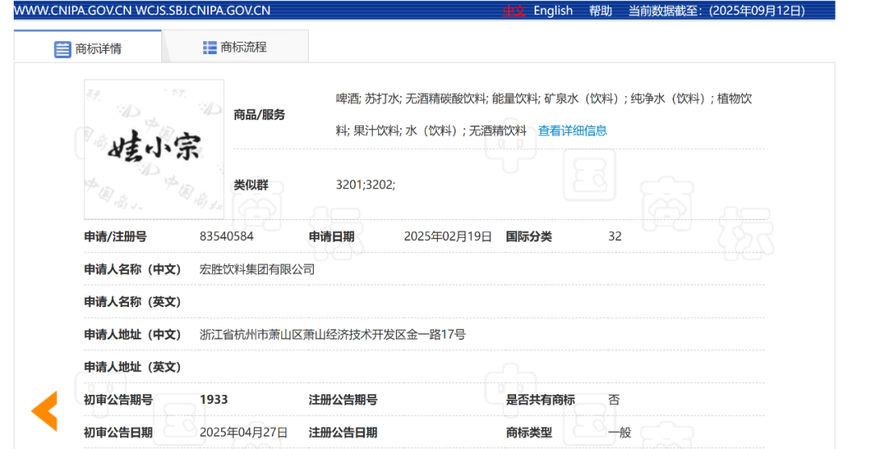Select the application number 83540584
This screenshot has width=871, height=449.
point(227,237)
